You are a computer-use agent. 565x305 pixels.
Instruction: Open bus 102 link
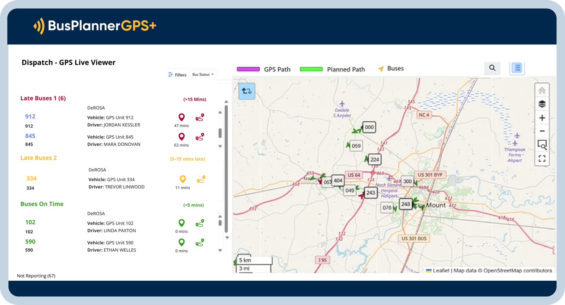coord(30,222)
